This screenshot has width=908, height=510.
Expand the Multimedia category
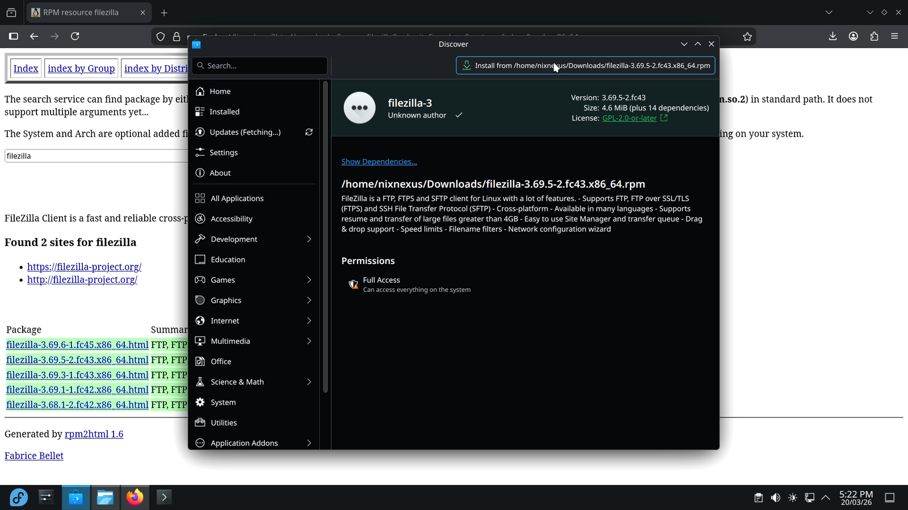tap(309, 341)
